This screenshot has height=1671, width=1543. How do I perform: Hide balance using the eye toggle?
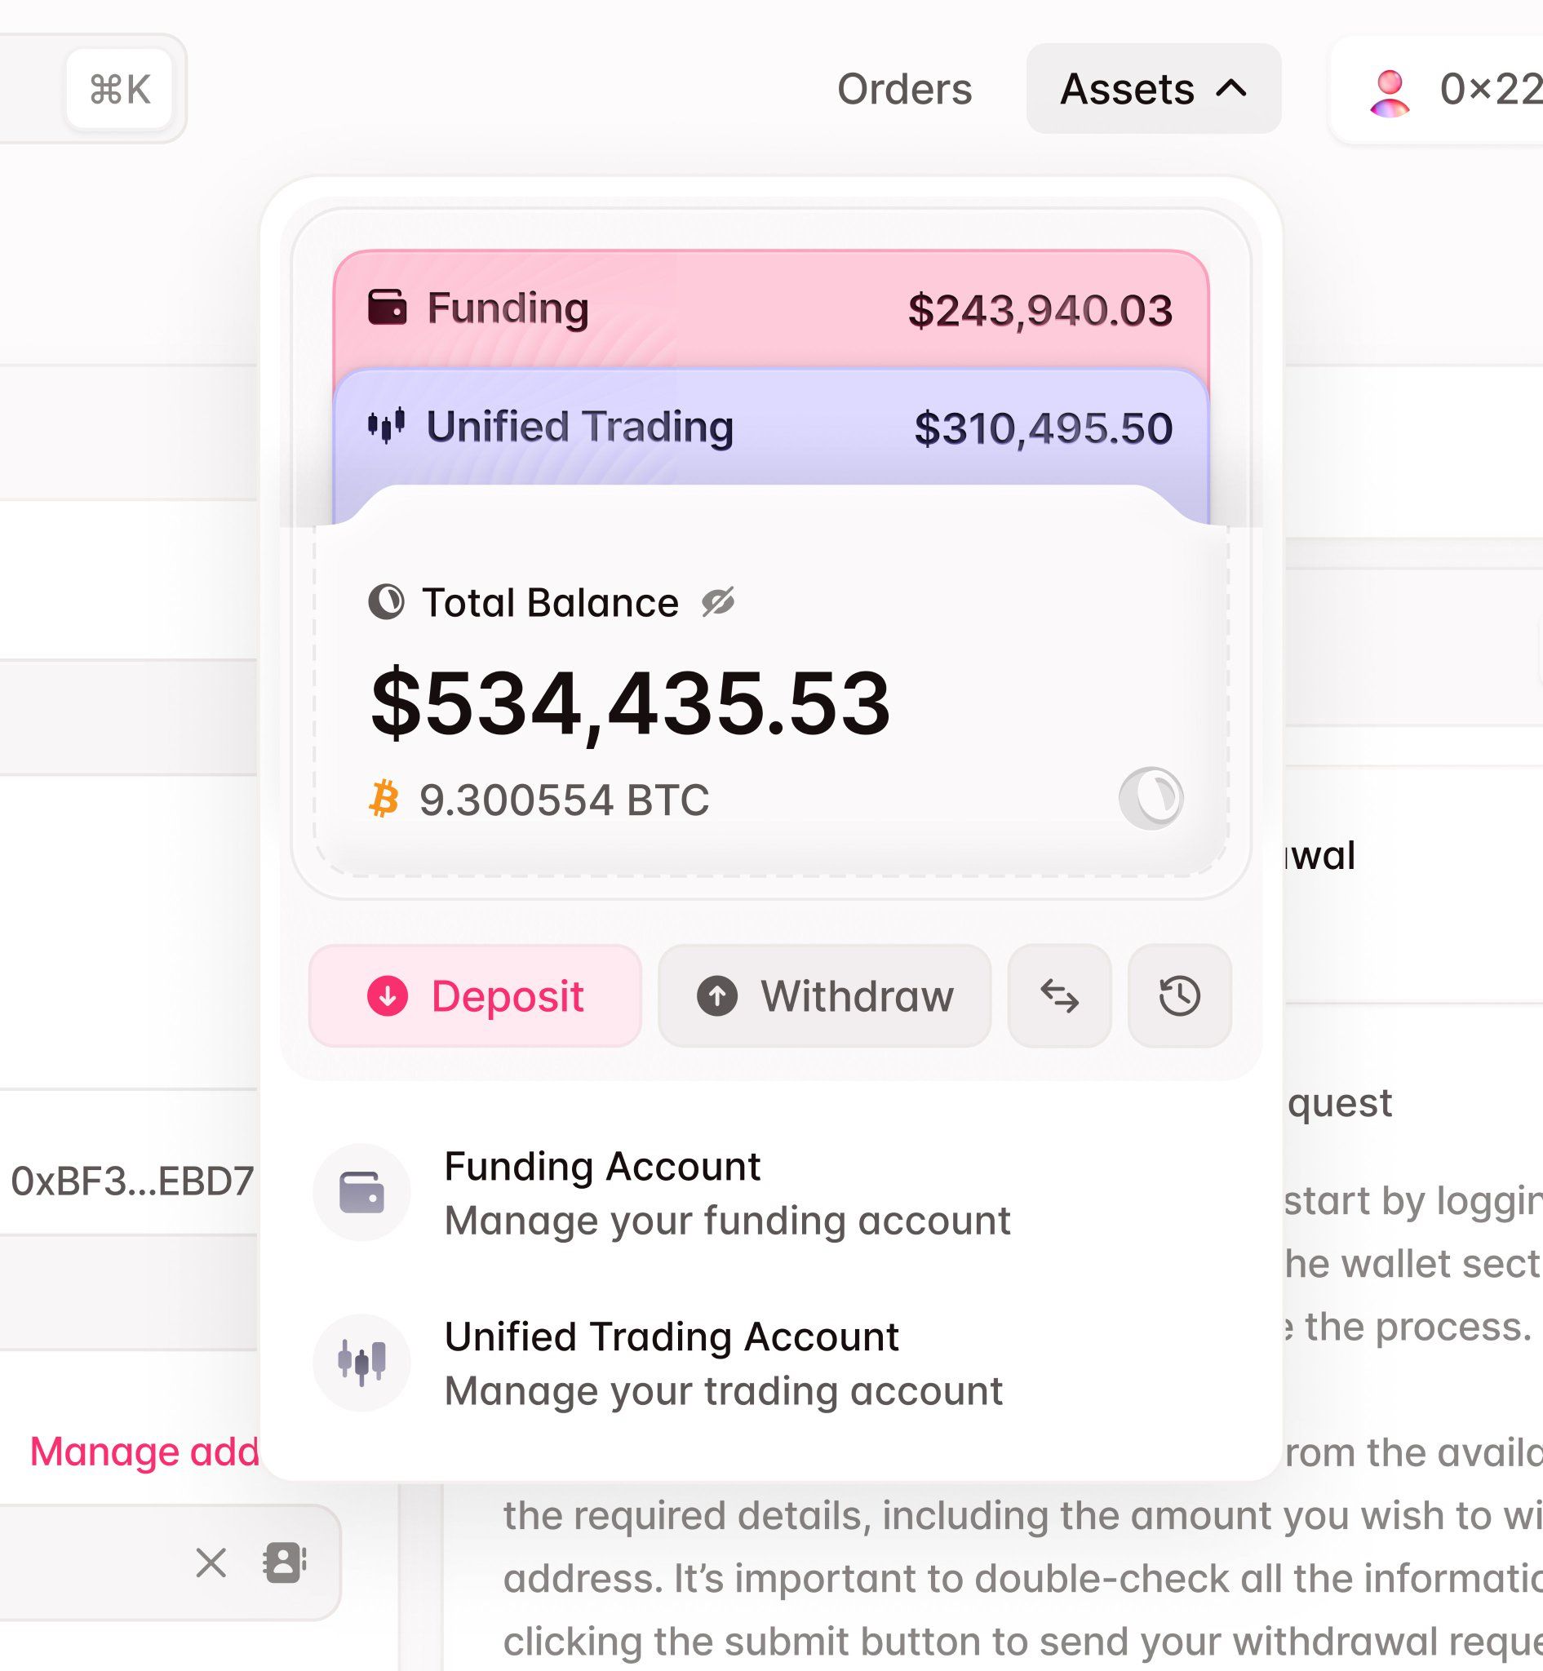(x=719, y=601)
